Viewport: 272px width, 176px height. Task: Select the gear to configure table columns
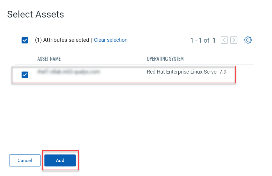(x=248, y=40)
